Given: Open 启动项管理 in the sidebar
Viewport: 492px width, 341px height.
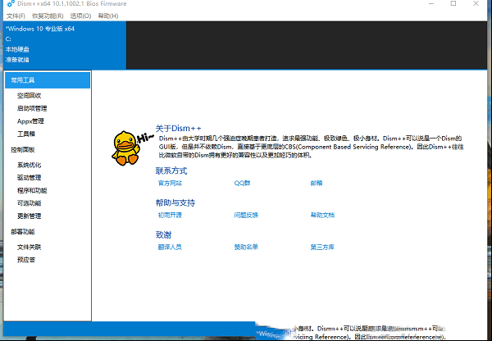Looking at the screenshot, I should coord(32,108).
